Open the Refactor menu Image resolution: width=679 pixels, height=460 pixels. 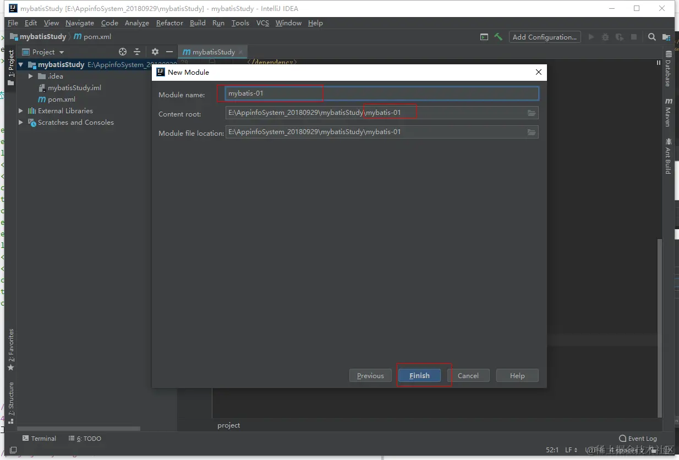click(169, 23)
